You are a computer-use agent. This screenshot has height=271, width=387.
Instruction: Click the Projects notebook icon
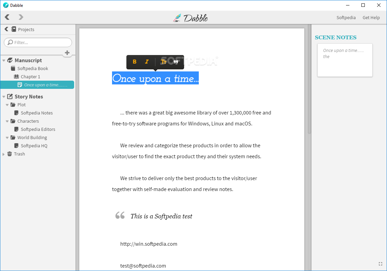pyautogui.click(x=14, y=29)
